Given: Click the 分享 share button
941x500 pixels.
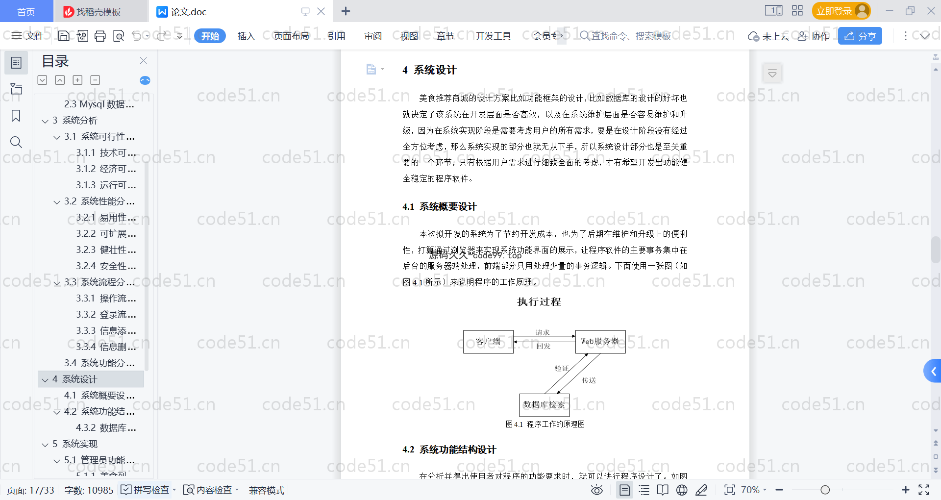Looking at the screenshot, I should [x=860, y=36].
